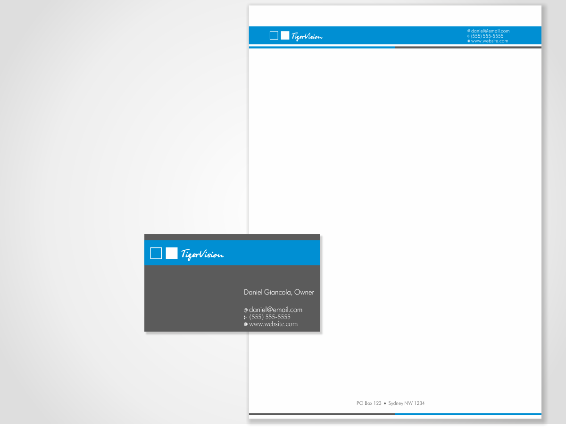Viewport: 566px width, 427px height.
Task: Click the outlined square logo on the letterhead
Action: pos(274,35)
